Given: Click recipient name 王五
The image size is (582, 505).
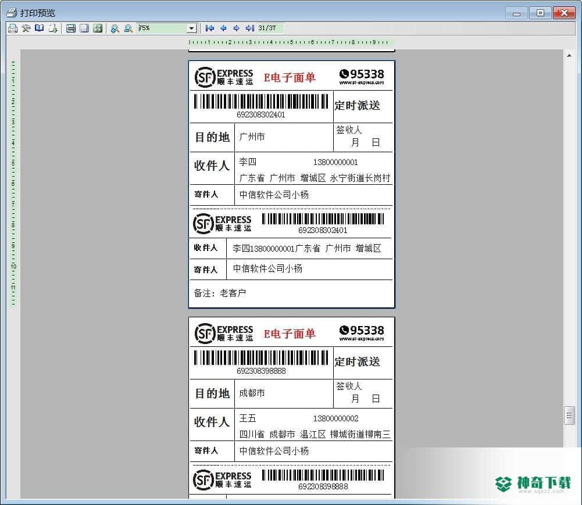Looking at the screenshot, I should pos(248,418).
